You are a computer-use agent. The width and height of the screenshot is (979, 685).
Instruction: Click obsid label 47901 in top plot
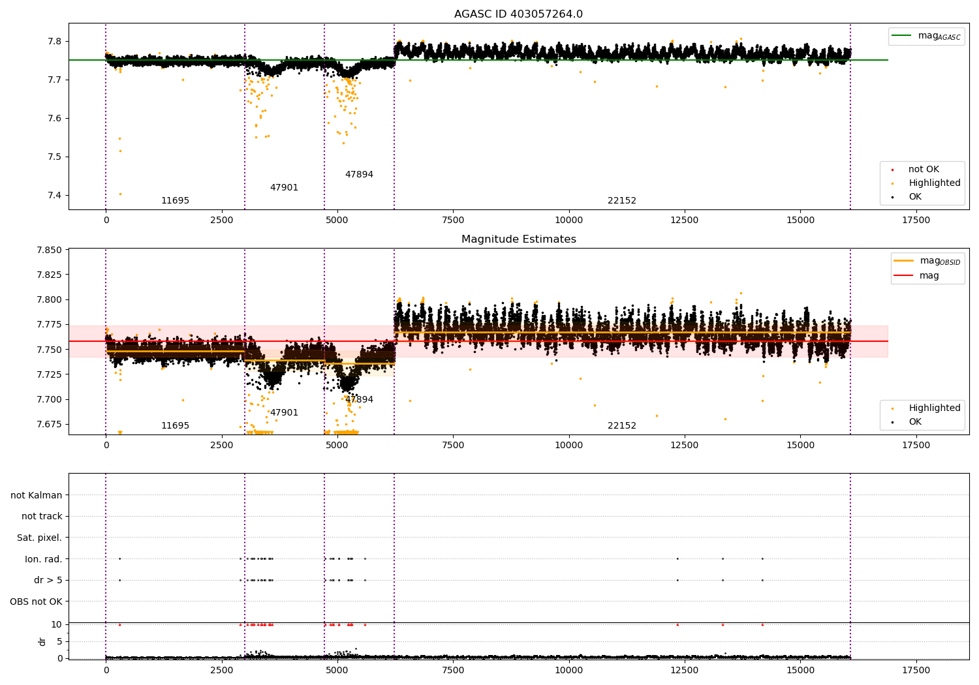pyautogui.click(x=284, y=188)
